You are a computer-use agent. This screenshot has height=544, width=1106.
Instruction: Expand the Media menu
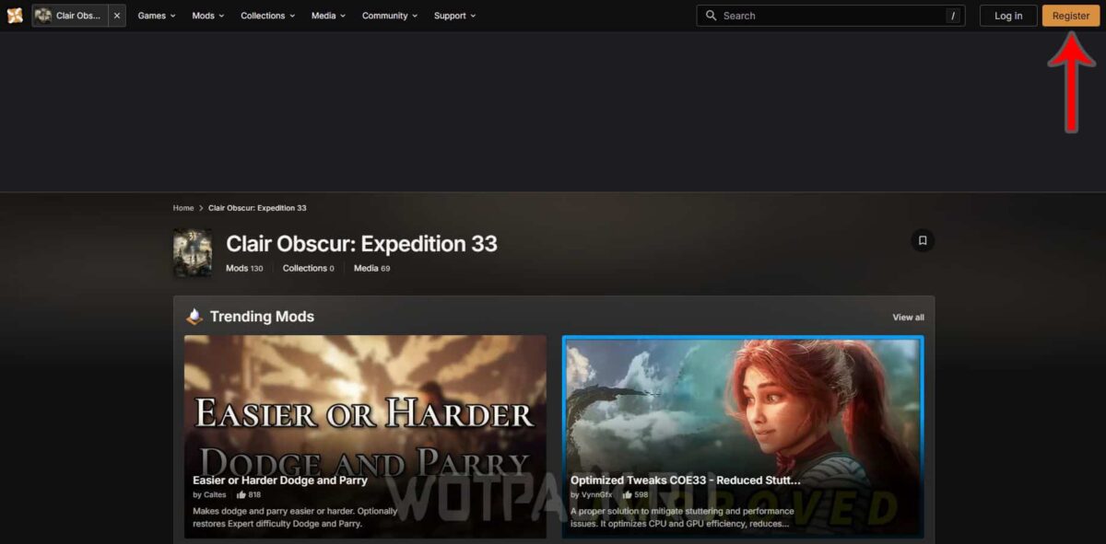tap(328, 16)
